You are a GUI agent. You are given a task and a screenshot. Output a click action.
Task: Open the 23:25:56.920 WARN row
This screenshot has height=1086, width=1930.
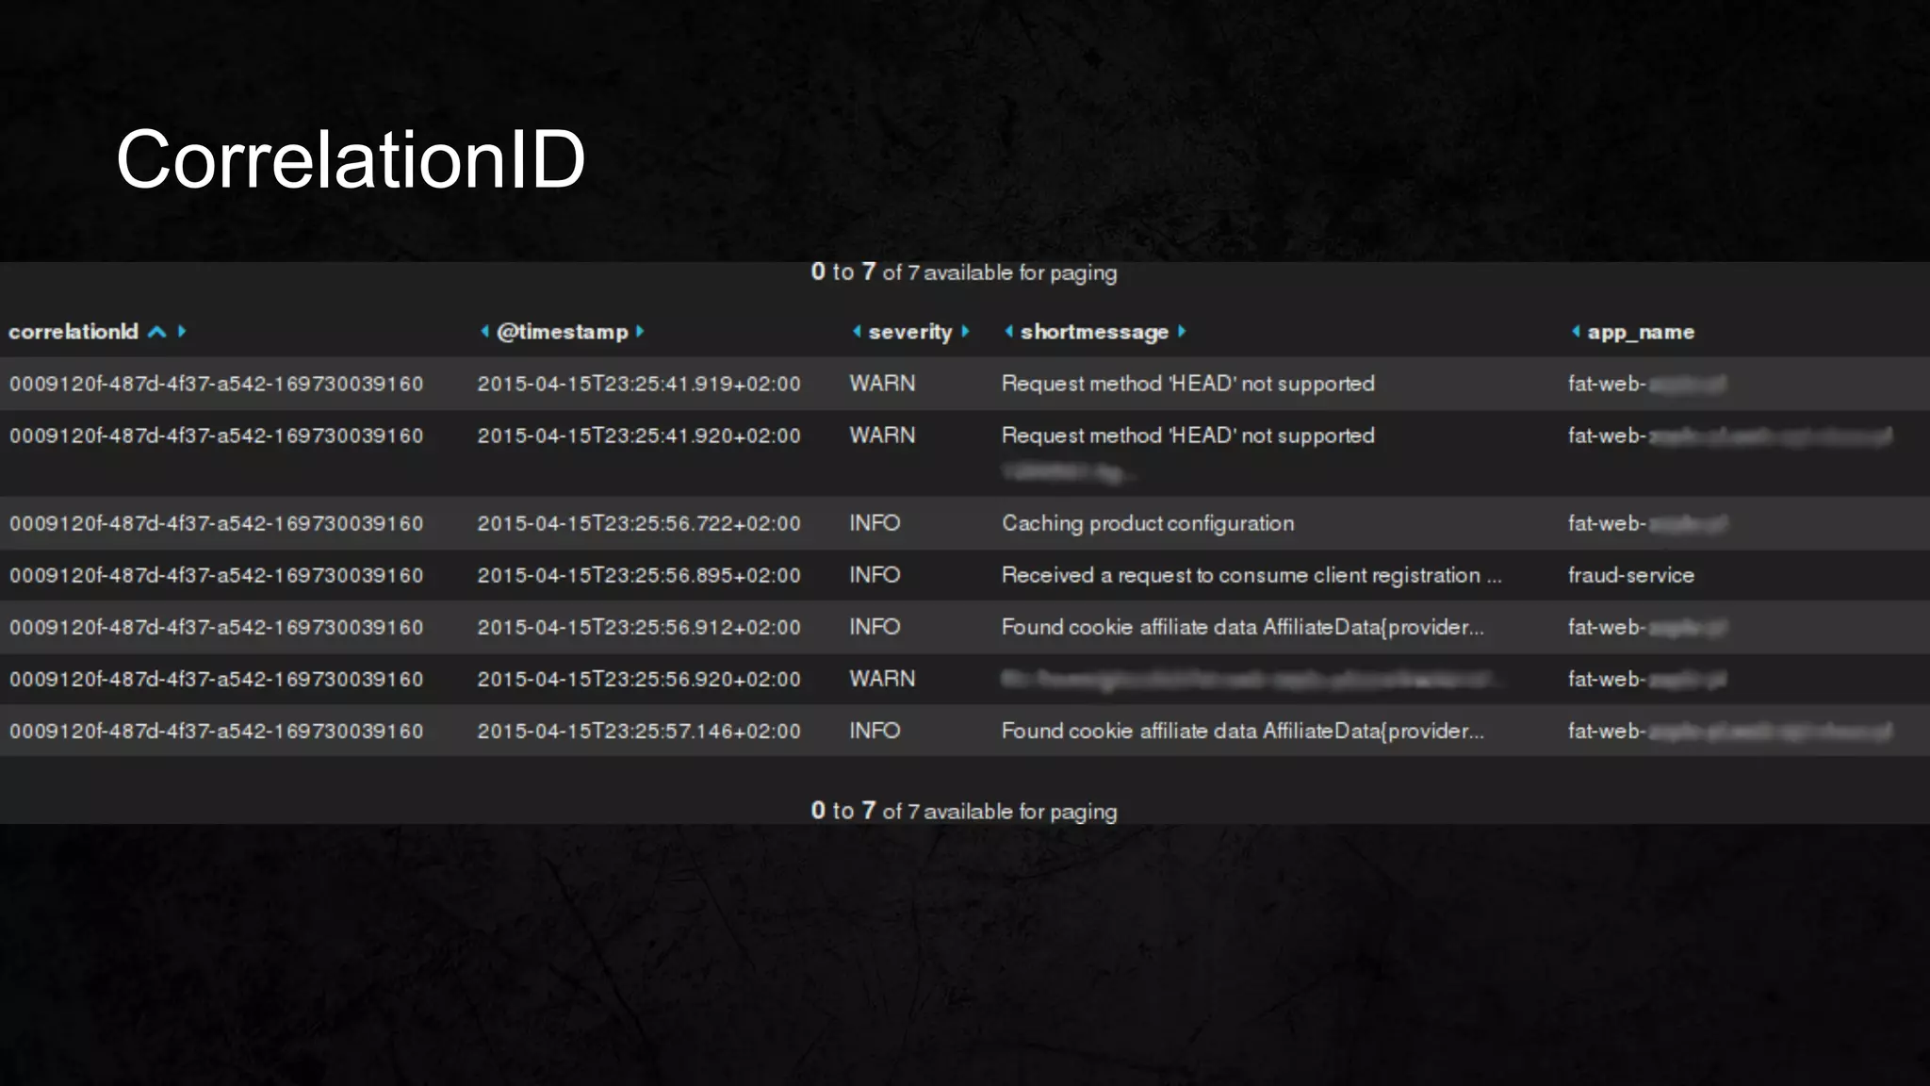[x=965, y=679]
